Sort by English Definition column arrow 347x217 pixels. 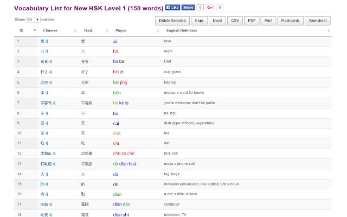point(329,30)
